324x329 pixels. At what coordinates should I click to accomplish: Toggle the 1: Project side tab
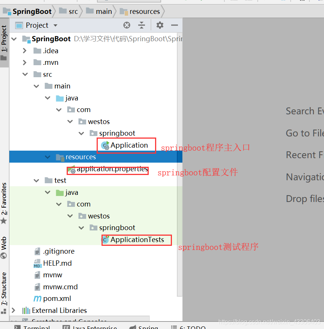(4, 43)
